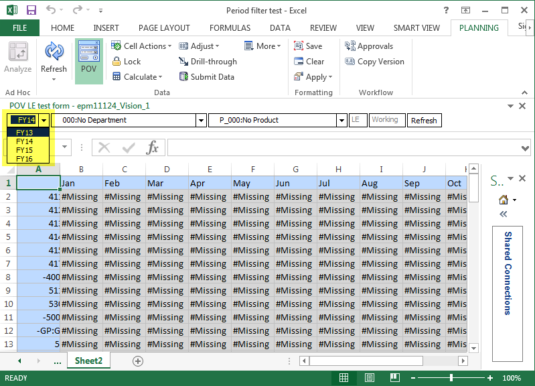
Task: Click the Refresh button in POV bar
Action: (x=424, y=120)
